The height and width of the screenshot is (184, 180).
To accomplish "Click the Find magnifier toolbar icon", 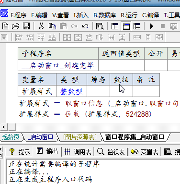I will click(100, 26).
